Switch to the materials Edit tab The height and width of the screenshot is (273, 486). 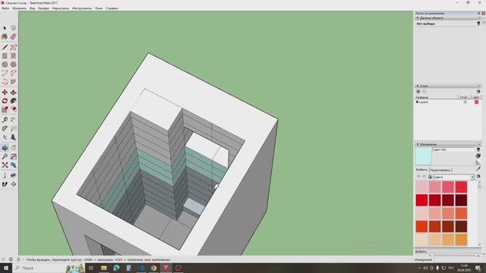(440, 170)
